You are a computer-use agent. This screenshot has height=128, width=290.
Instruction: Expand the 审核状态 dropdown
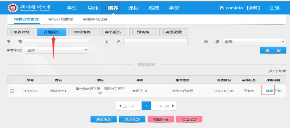[57, 50]
